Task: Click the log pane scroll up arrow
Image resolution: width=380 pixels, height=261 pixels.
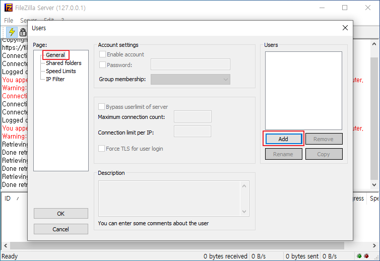Action: (x=374, y=44)
